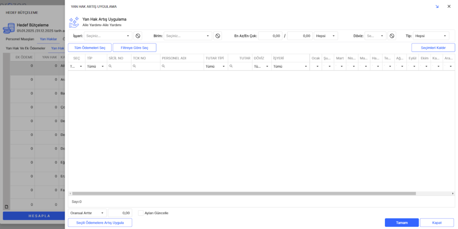Click the diagonal arrow resize icon in the dialog header
Image resolution: width=458 pixels, height=229 pixels.
click(437, 7)
